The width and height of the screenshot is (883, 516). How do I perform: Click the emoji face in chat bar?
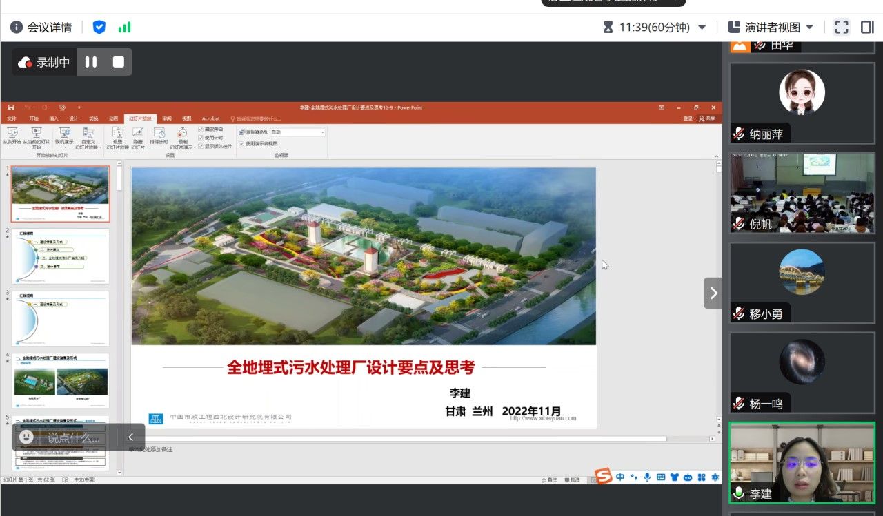point(26,437)
